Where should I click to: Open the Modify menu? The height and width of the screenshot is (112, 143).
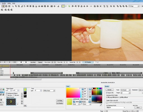tap(4, 3)
